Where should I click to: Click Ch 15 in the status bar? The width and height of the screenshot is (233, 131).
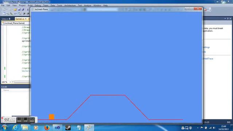pyautogui.click(x=206, y=122)
